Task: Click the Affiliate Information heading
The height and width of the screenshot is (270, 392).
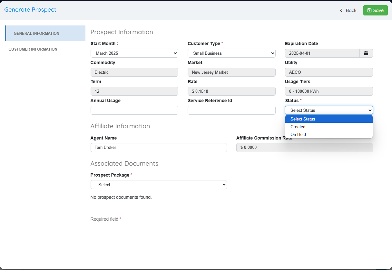Action: 120,126
